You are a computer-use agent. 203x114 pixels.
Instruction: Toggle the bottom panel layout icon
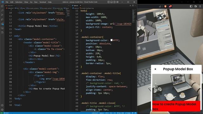pos(111,2)
